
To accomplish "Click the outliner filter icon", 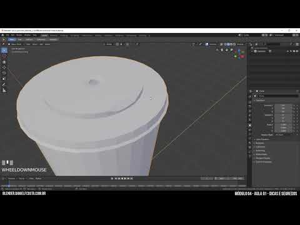I will [291, 44].
